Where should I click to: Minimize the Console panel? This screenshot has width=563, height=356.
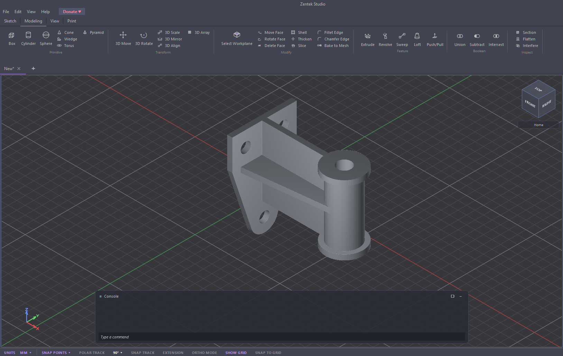[461, 296]
